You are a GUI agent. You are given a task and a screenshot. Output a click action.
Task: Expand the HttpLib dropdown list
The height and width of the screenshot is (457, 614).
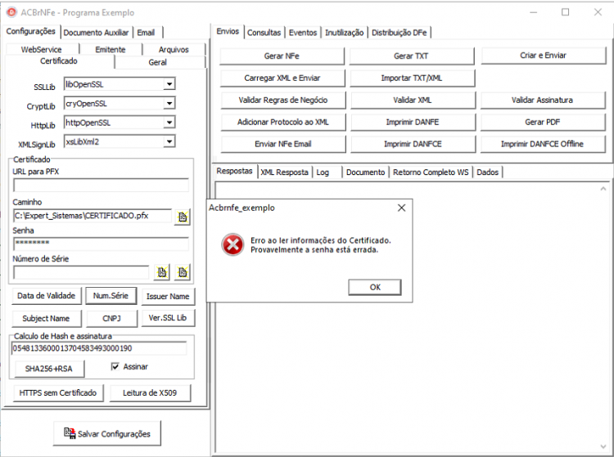tap(169, 123)
